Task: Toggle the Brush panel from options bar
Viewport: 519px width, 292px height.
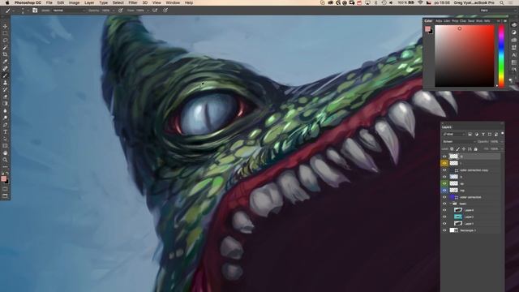Action: pyautogui.click(x=35, y=11)
